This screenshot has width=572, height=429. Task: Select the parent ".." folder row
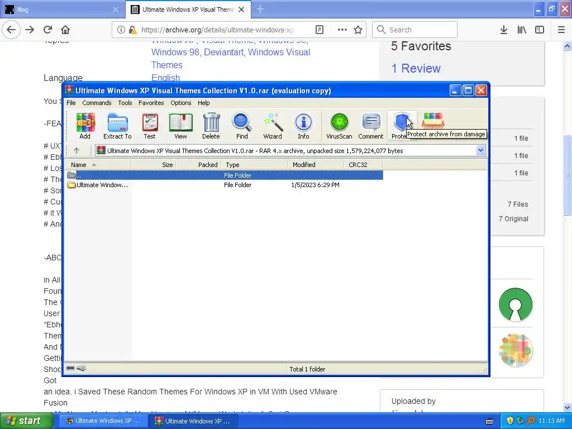(225, 175)
